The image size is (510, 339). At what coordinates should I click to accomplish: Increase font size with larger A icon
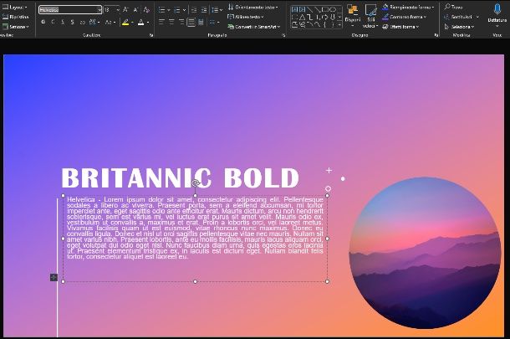(125, 10)
